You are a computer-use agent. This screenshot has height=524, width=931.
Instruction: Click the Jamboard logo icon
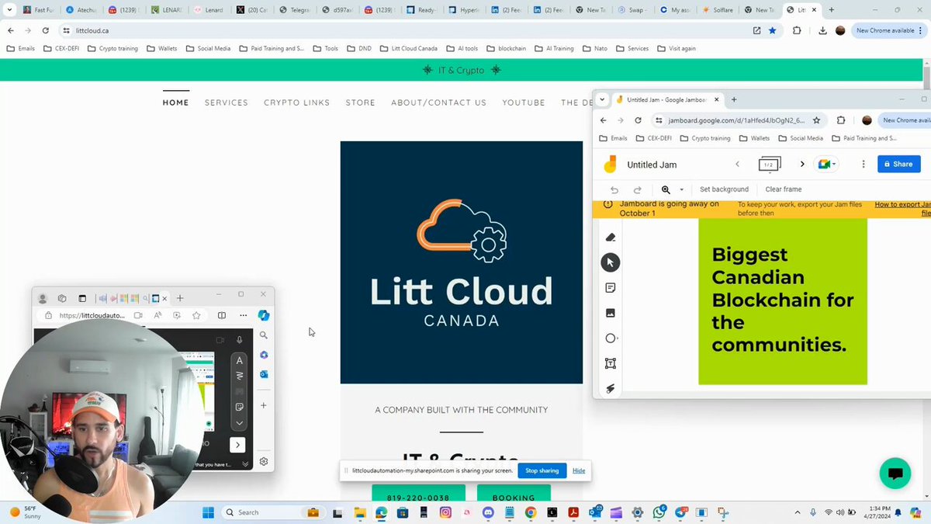pos(610,165)
